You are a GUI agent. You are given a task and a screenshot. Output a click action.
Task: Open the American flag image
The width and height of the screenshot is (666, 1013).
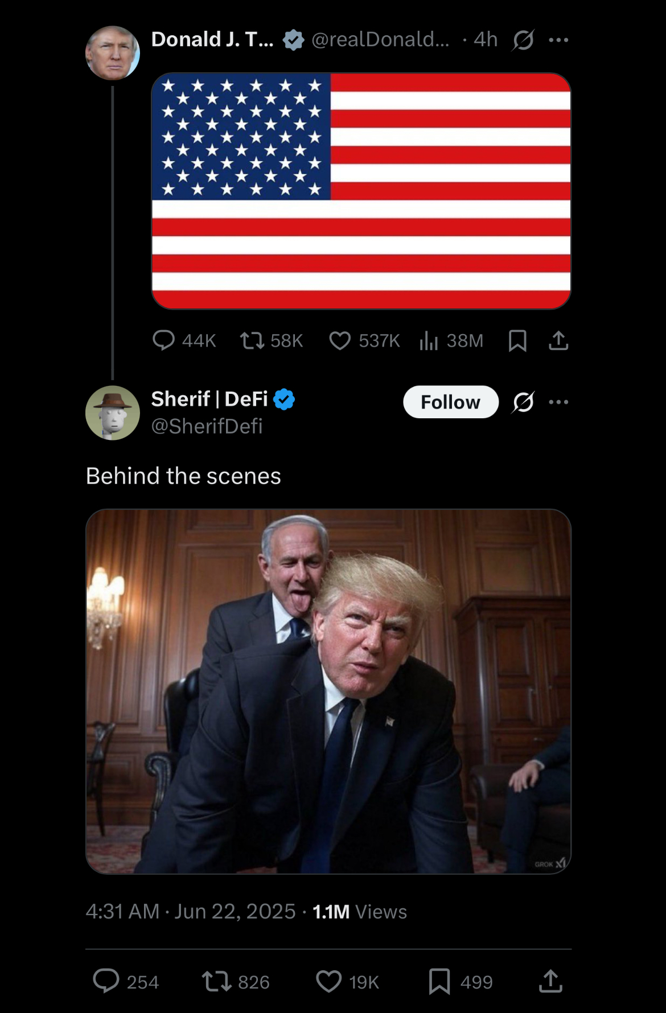361,191
